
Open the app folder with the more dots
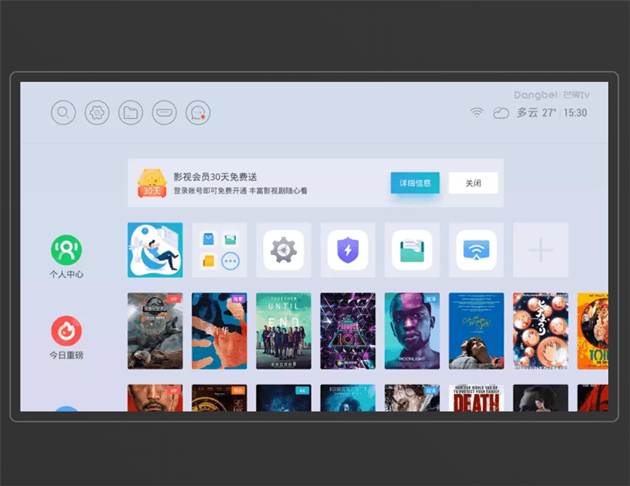point(220,250)
